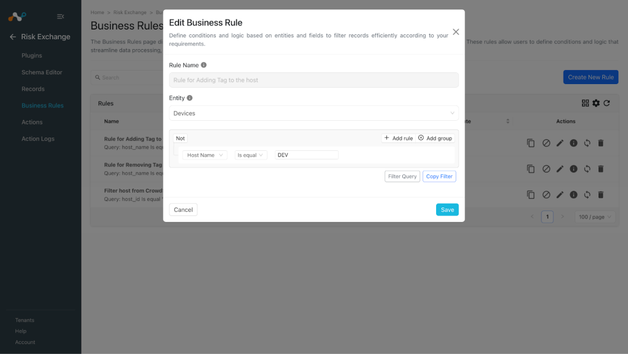Click the Copy Filter button
This screenshot has height=354, width=628.
coord(439,177)
